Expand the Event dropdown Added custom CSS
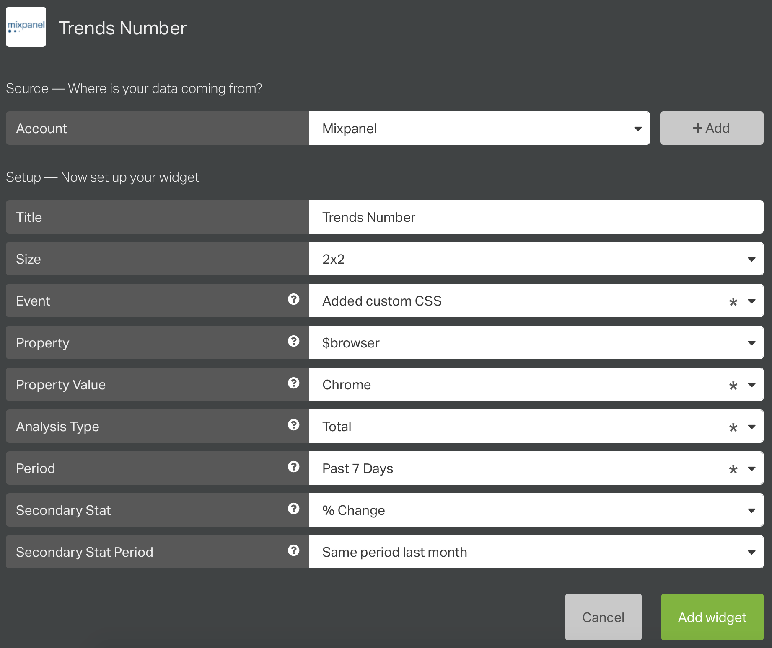Viewport: 772px width, 648px height. pyautogui.click(x=536, y=301)
